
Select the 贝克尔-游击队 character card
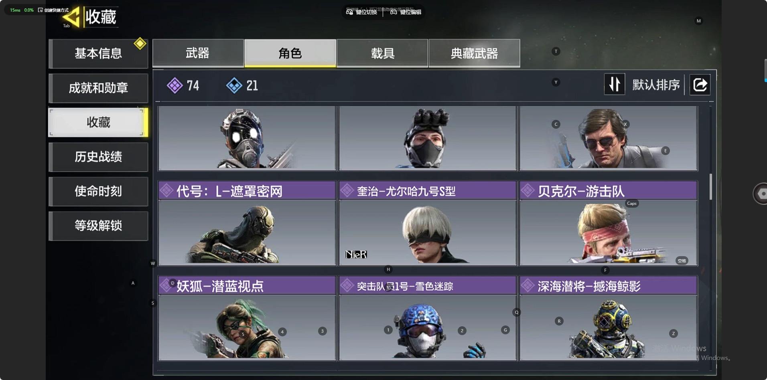click(609, 223)
